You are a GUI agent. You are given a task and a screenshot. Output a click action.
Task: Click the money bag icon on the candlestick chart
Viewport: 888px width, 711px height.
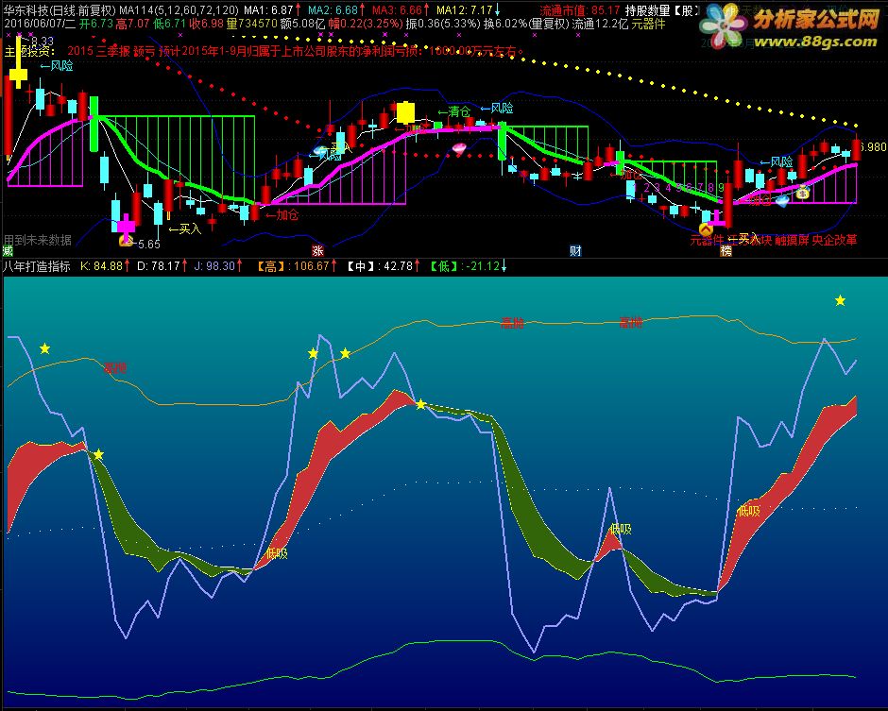pos(802,193)
